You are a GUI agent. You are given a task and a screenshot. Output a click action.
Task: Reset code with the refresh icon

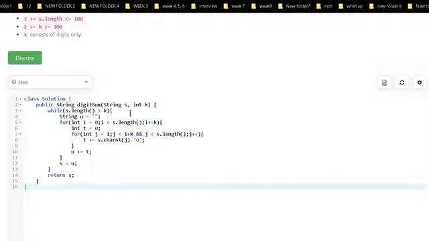coord(402,82)
